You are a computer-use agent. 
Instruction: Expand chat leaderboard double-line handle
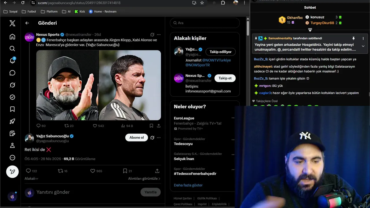pos(310,30)
